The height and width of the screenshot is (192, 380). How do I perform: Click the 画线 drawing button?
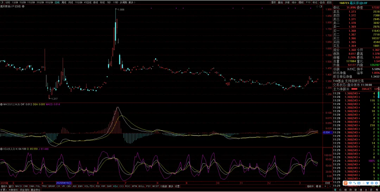(301, 2)
